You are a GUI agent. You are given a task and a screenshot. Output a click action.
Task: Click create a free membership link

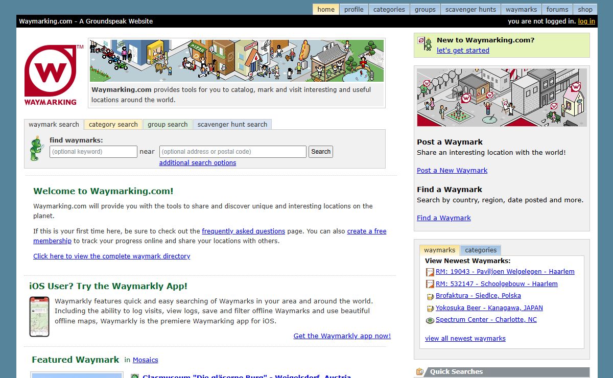coord(367,231)
